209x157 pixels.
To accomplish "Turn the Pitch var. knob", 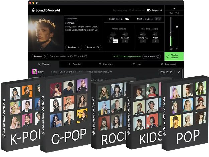I will point(125,34).
